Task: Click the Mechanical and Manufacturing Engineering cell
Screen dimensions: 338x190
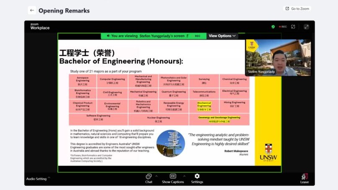Action: [x=143, y=81]
